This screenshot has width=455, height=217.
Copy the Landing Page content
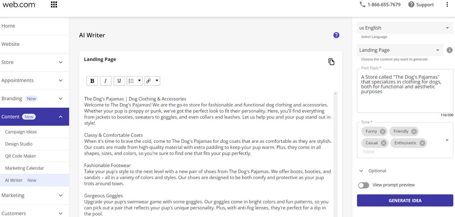point(331,62)
